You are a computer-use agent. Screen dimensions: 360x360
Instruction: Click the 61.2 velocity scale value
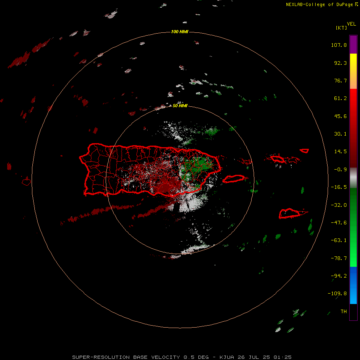click(x=340, y=98)
